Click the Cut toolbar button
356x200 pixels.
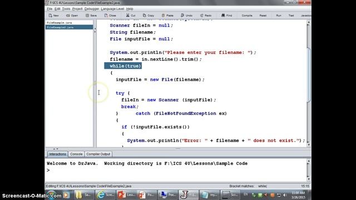(x=131, y=16)
